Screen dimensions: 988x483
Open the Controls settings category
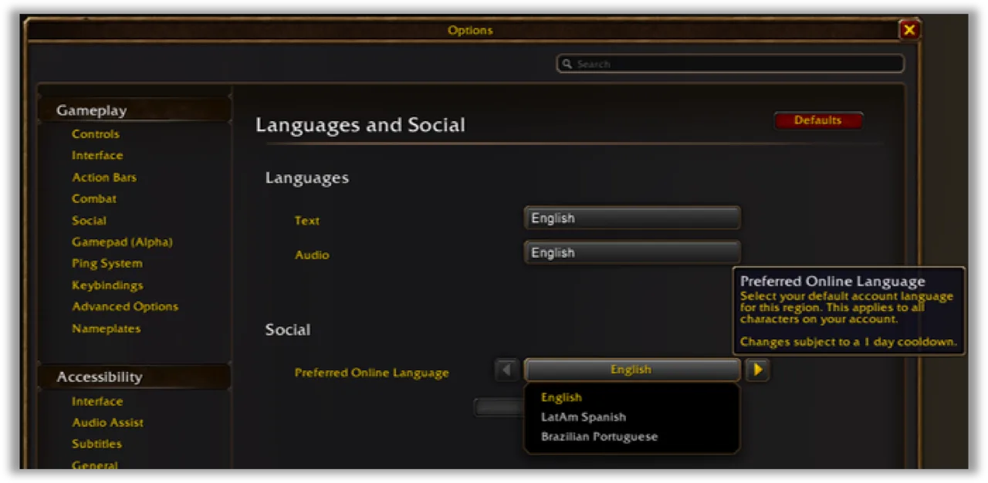coord(96,134)
